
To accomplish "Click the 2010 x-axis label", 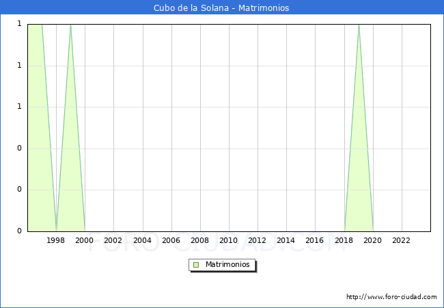I will tap(229, 240).
